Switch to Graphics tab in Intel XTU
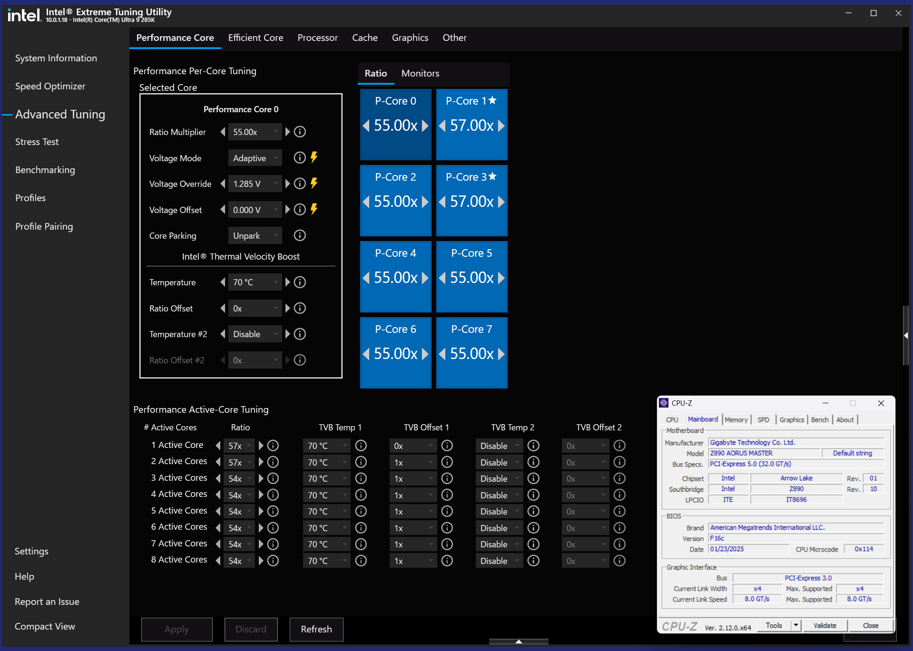 point(410,38)
